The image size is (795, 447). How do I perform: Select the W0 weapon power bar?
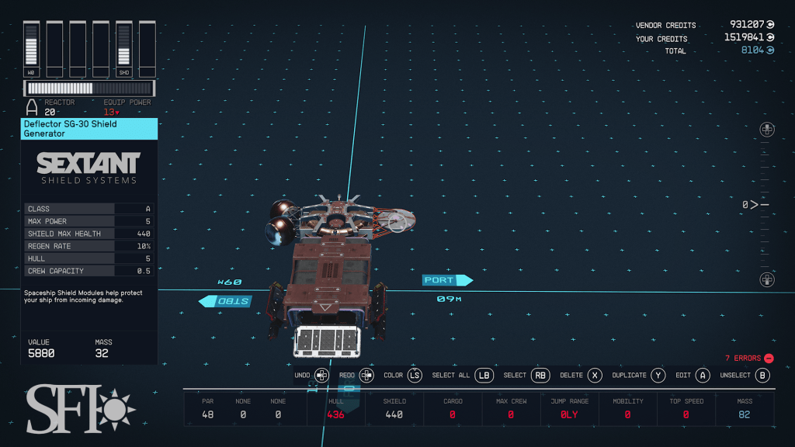point(32,49)
